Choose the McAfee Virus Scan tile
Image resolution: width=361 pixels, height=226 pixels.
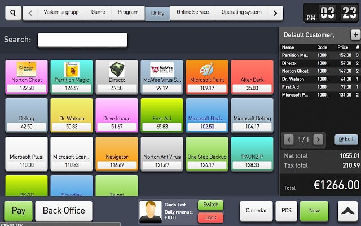point(162,77)
